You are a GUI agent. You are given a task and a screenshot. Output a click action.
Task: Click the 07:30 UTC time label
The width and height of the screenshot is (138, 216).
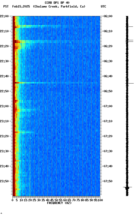pyautogui.click(x=108, y=151)
